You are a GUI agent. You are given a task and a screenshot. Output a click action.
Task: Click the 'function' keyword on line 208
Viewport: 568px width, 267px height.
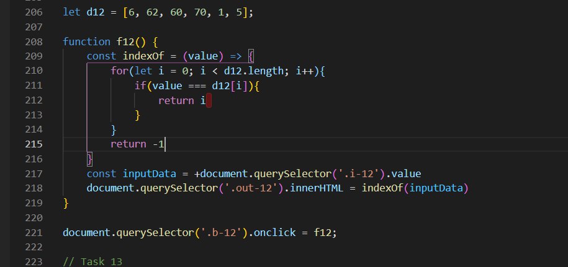click(x=86, y=42)
